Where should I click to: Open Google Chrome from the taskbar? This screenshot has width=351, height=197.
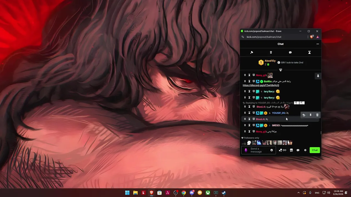[x=184, y=193]
